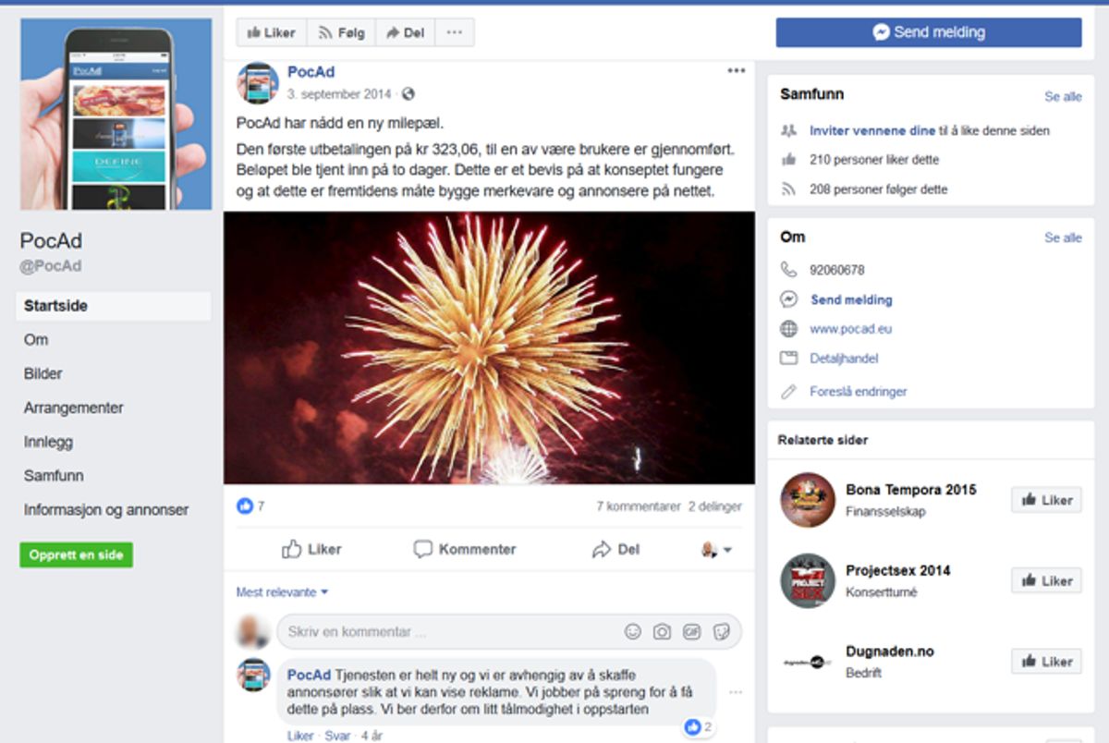Click Se alle in the Samfunn section
Viewport: 1109px width, 743px height.
click(x=1063, y=97)
